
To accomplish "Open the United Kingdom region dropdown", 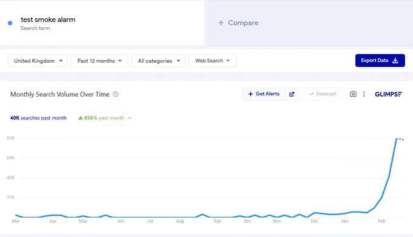I will 38,61.
